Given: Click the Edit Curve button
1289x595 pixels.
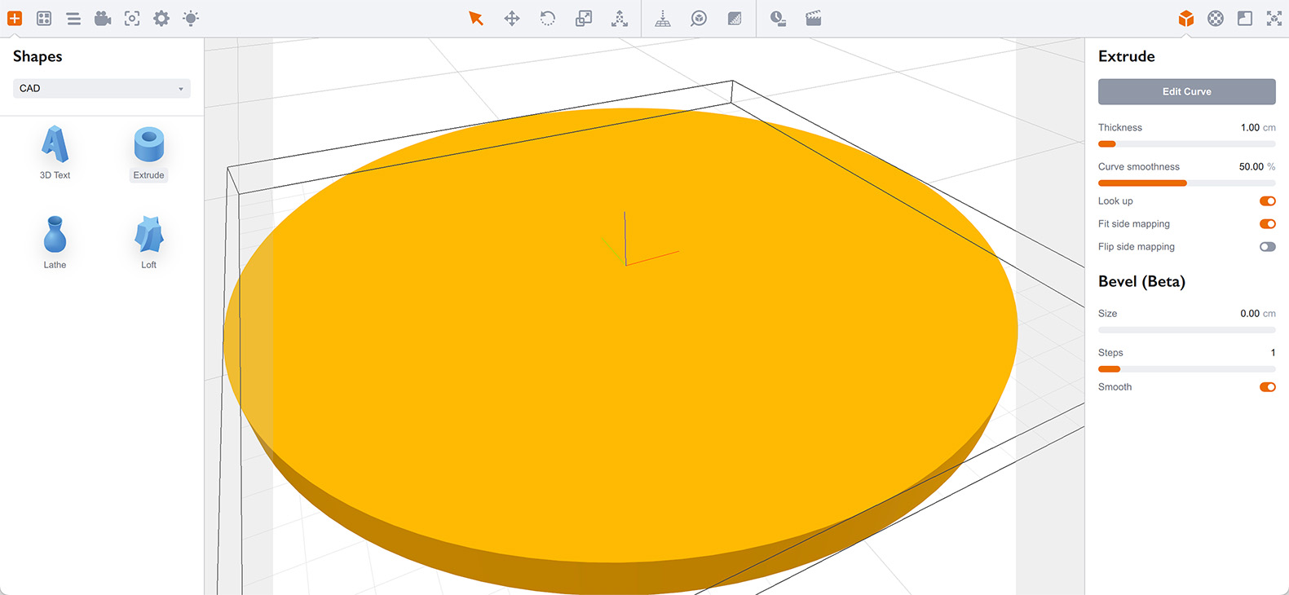Looking at the screenshot, I should pos(1186,91).
